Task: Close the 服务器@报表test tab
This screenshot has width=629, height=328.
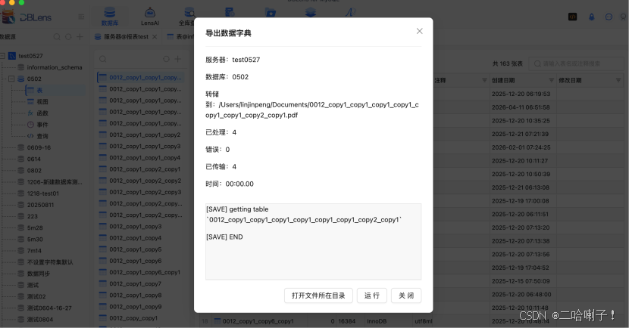Action: coord(155,37)
